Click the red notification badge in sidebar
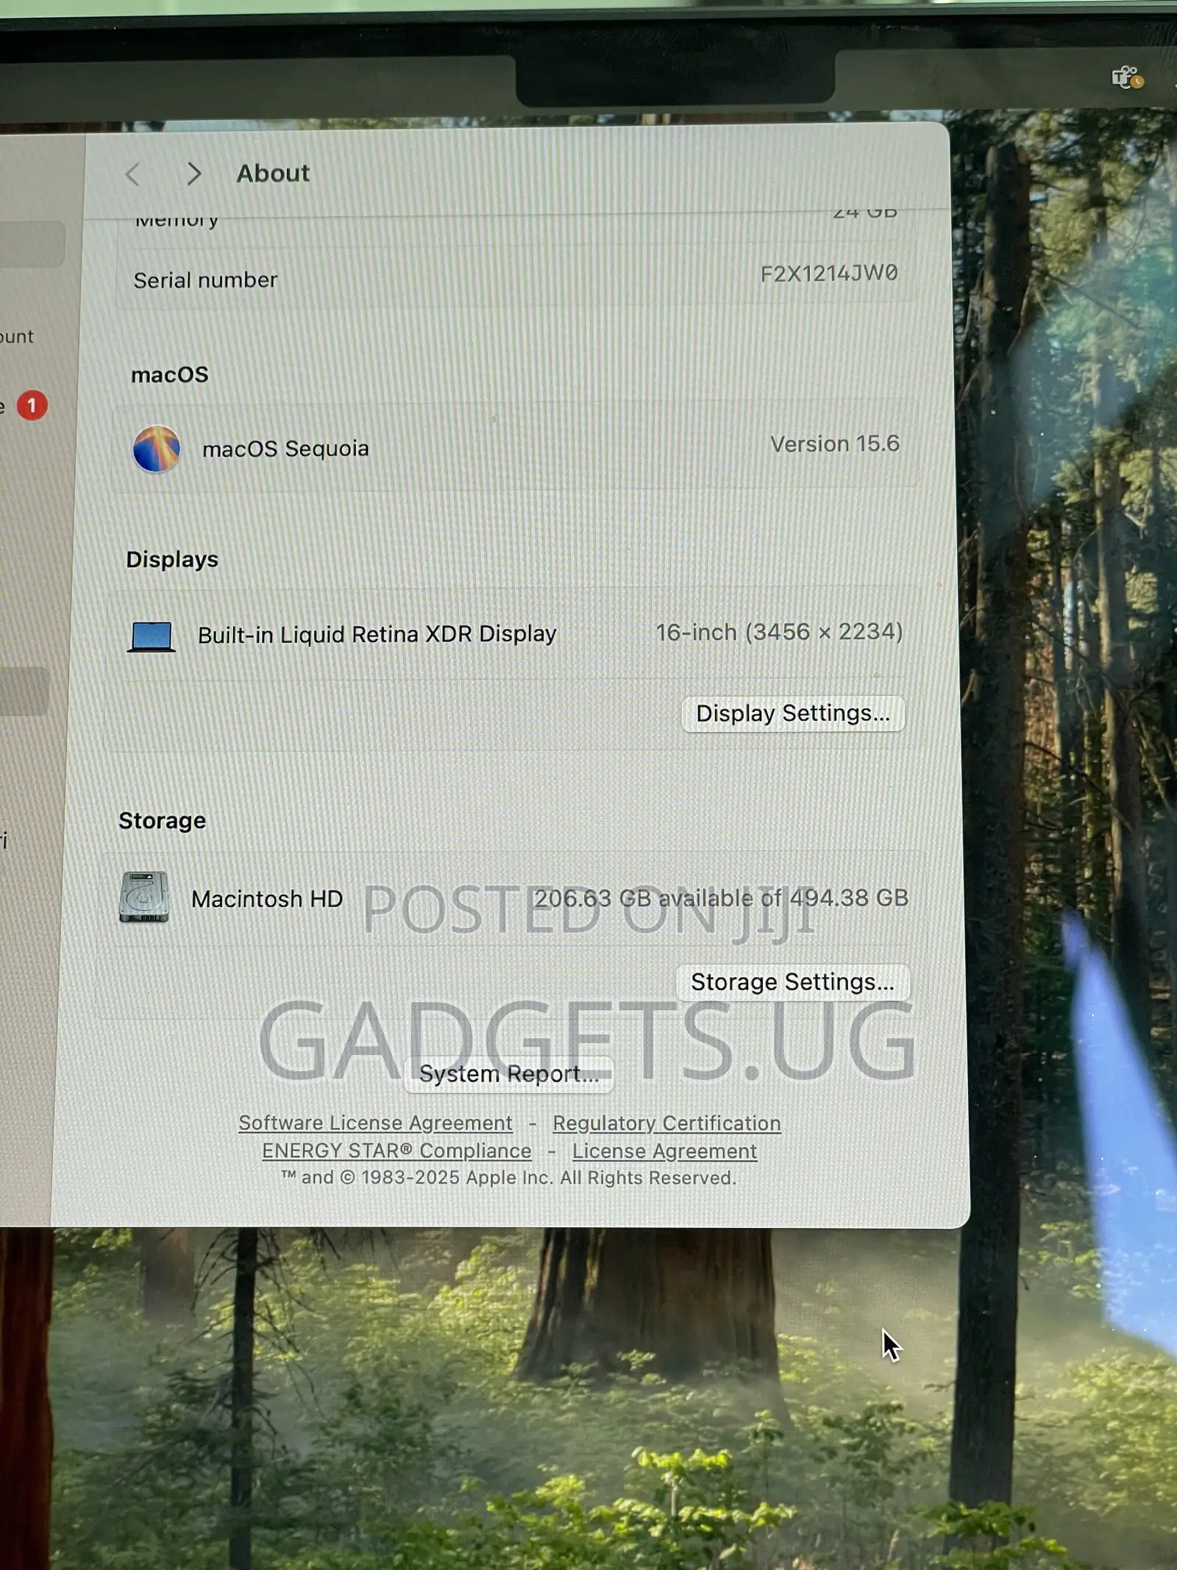 pos(32,405)
